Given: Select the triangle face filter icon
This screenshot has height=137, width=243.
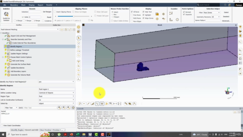Looking at the screenshot, I should click(x=93, y=104).
